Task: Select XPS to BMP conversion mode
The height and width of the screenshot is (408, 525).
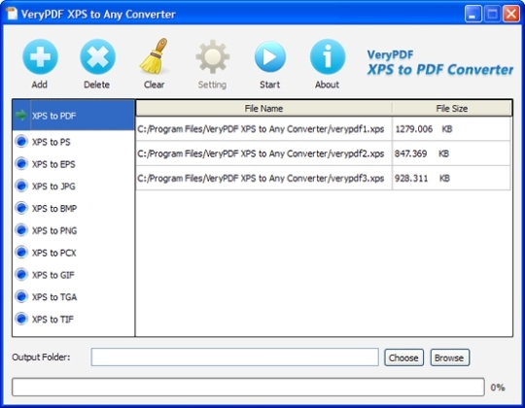Action: pos(73,208)
